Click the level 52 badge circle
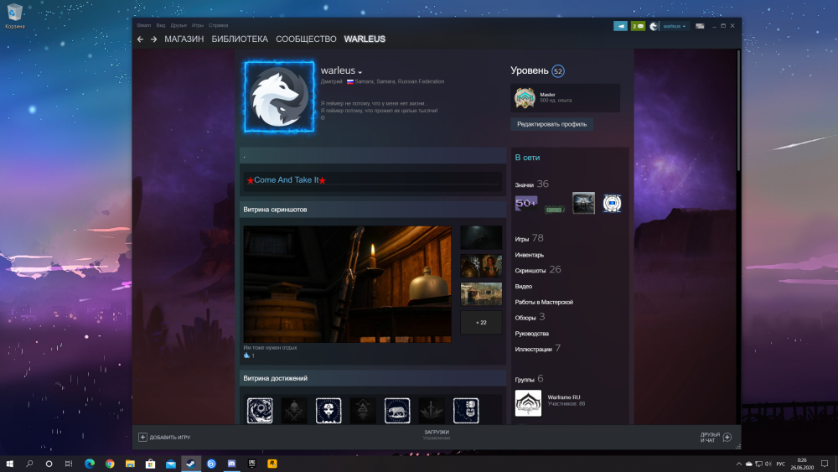Image resolution: width=838 pixels, height=472 pixels. click(x=558, y=71)
